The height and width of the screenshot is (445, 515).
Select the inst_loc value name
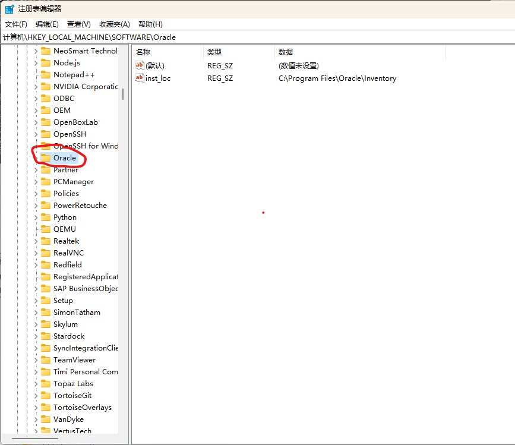[x=158, y=78]
